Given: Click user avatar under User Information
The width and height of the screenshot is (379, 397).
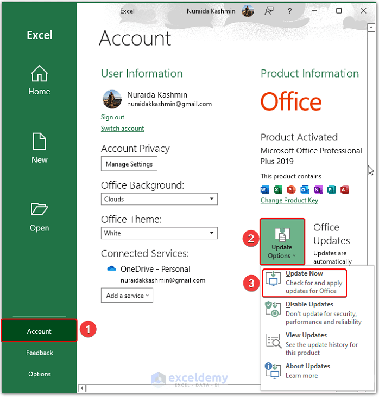Looking at the screenshot, I should tap(112, 99).
